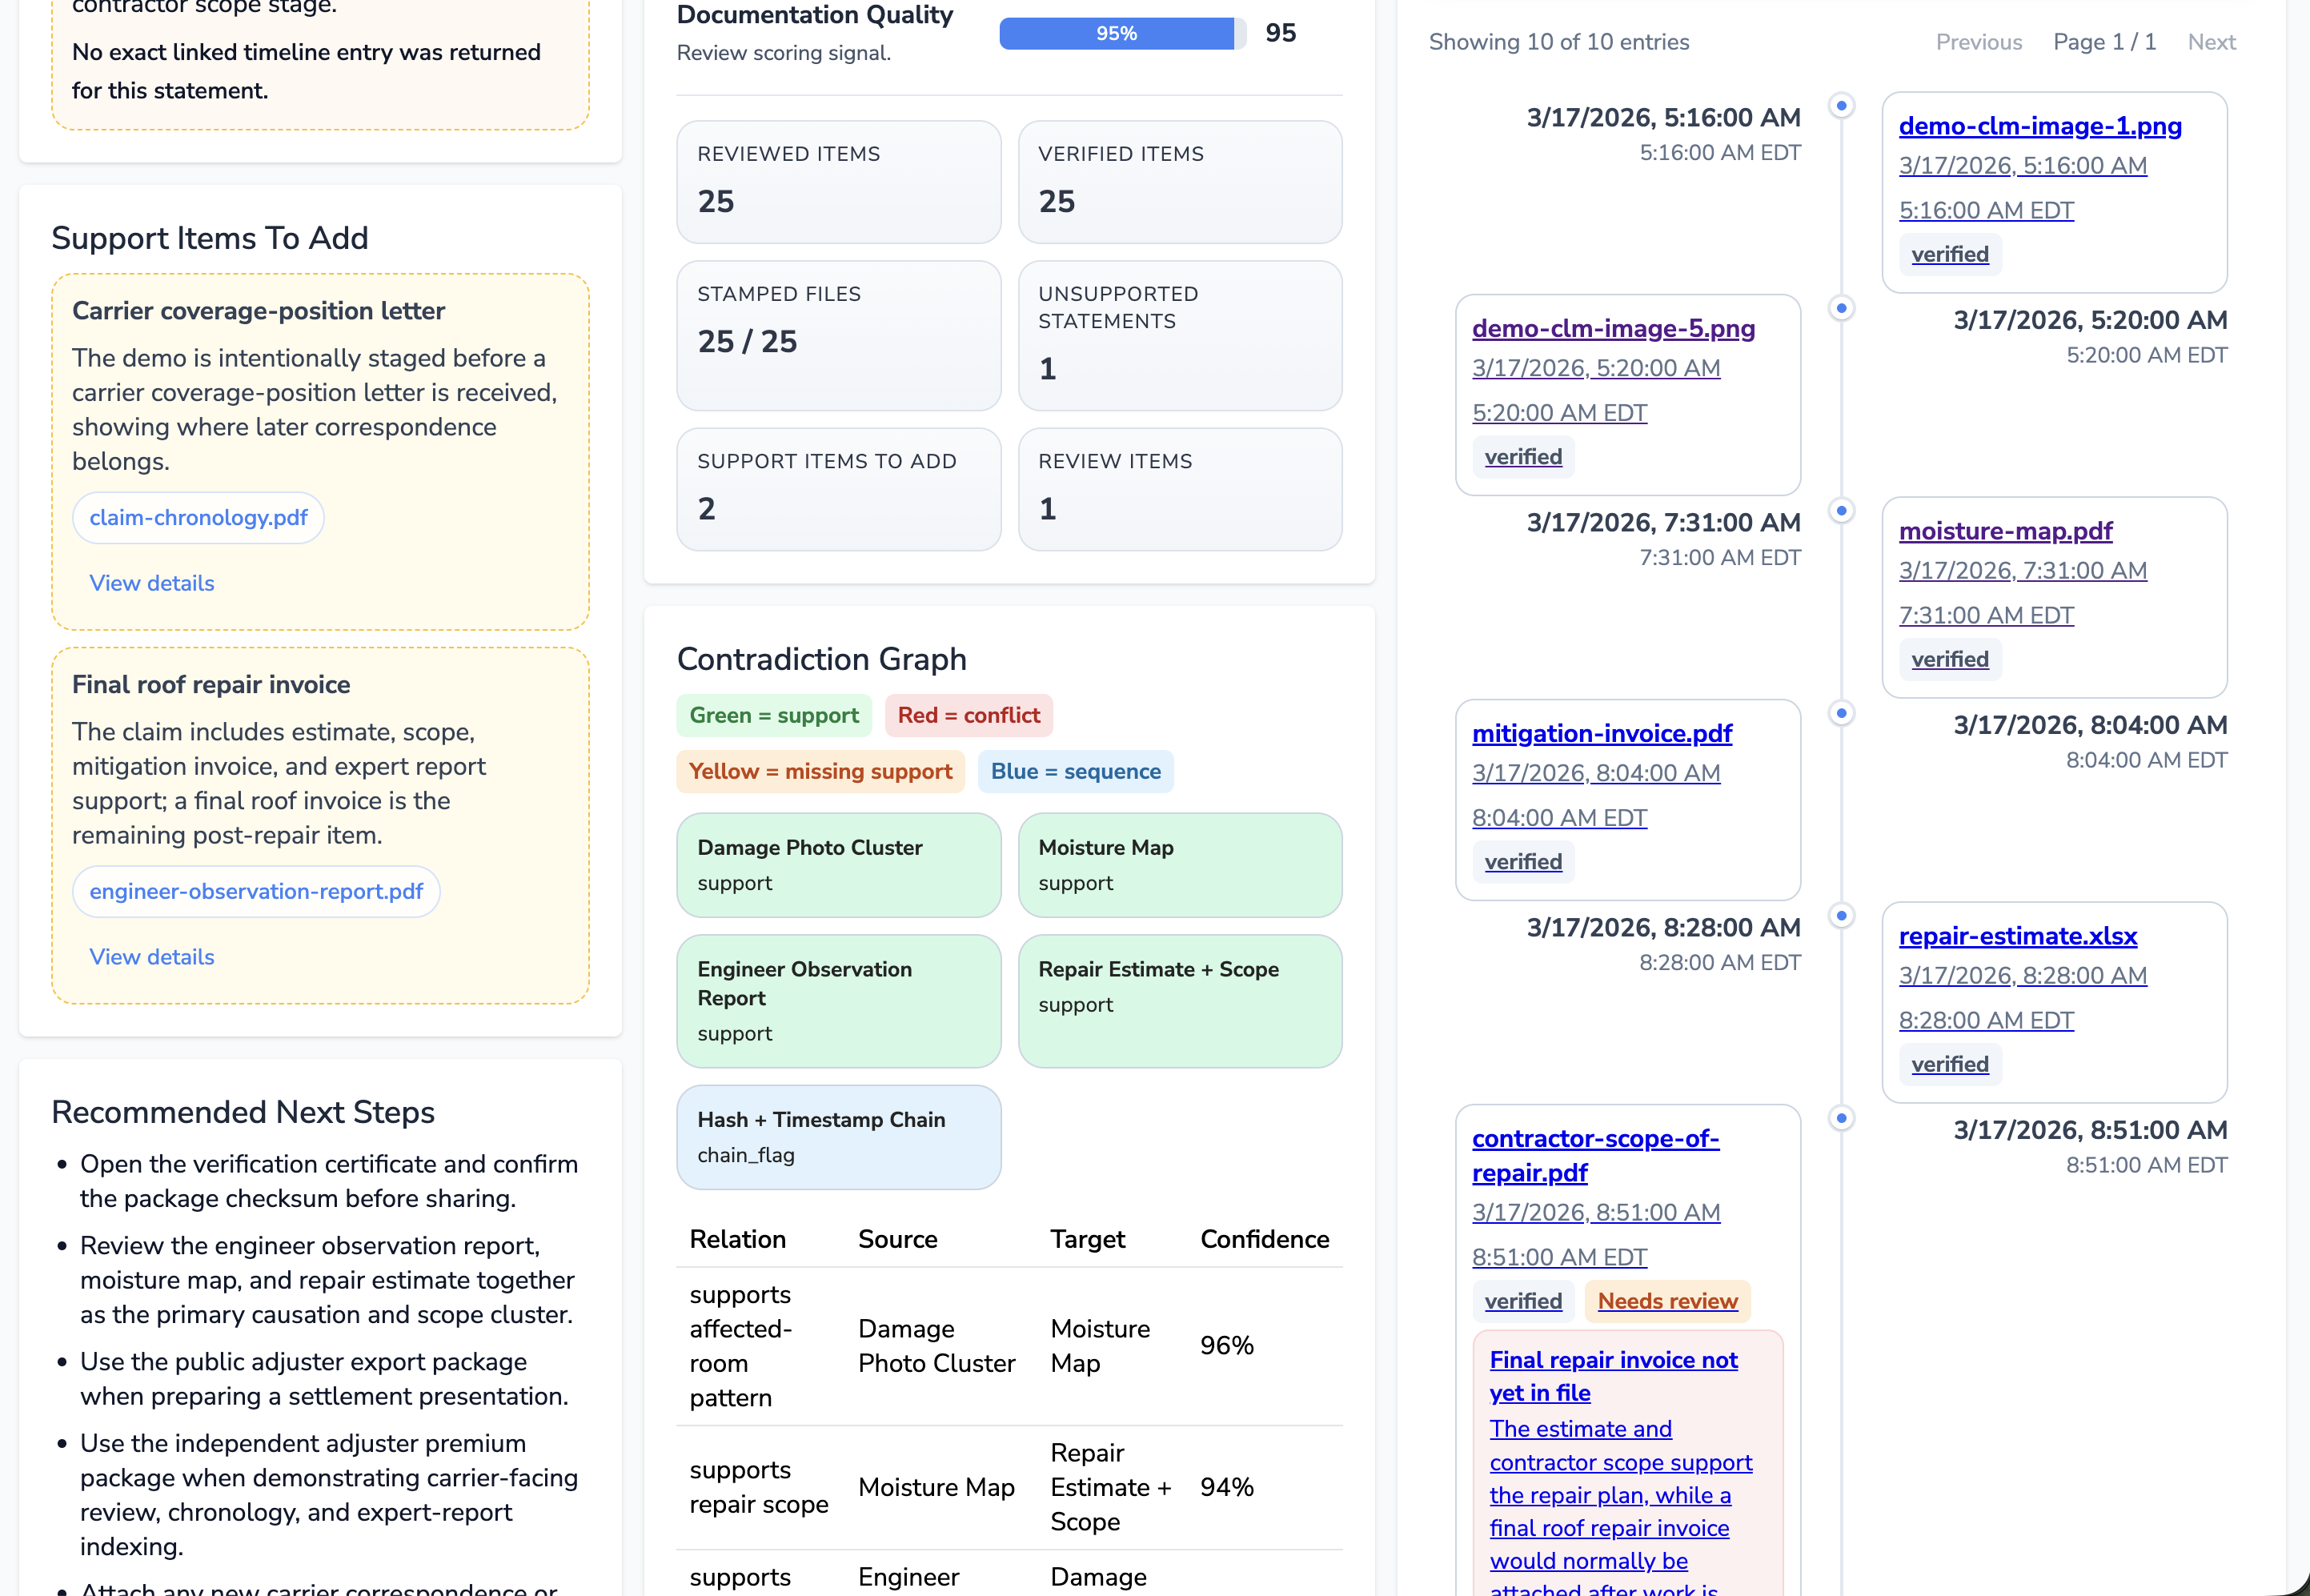View details for Final roof repair invoice

152,957
